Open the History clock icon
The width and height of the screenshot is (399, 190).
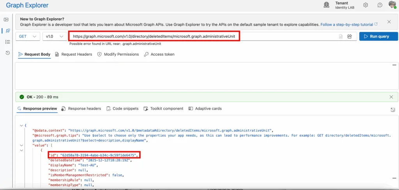click(x=7, y=53)
